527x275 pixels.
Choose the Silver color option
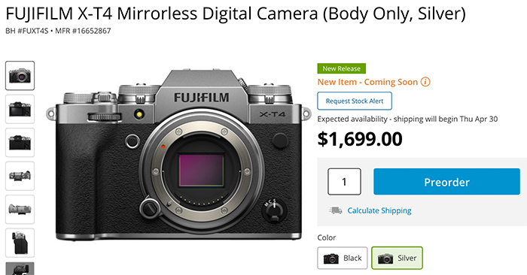click(x=397, y=258)
